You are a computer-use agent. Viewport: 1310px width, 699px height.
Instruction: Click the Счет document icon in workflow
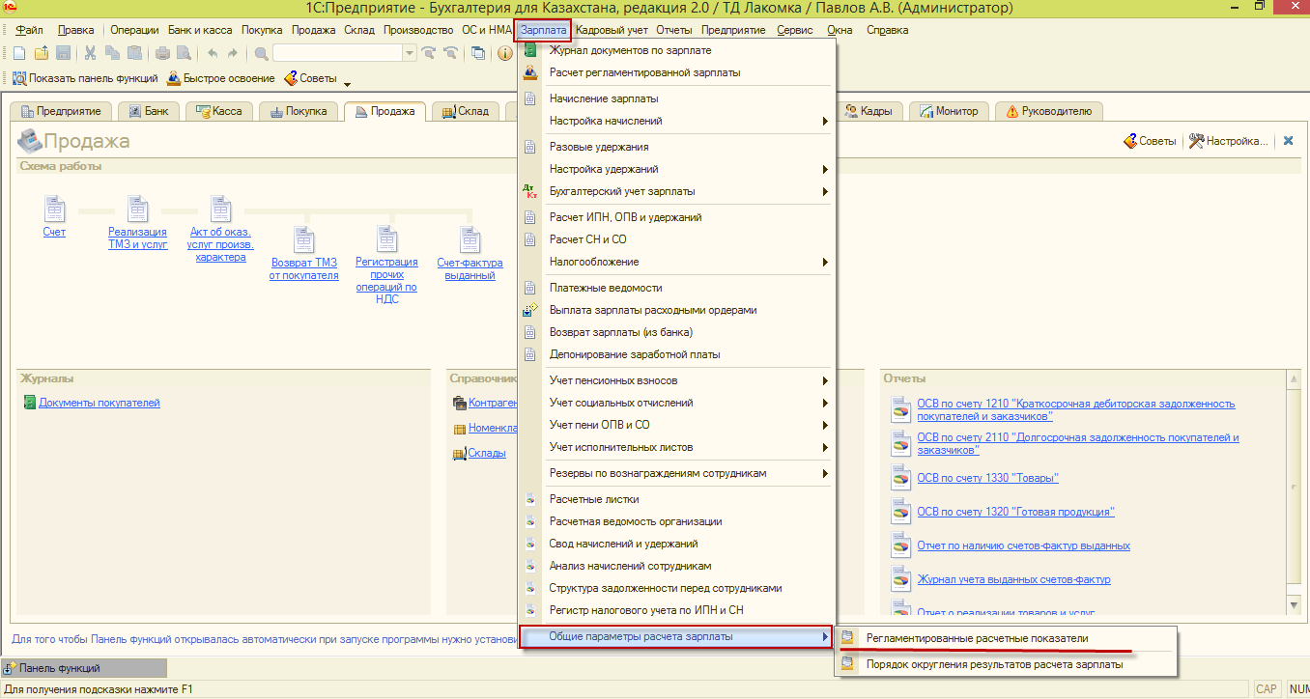[54, 210]
